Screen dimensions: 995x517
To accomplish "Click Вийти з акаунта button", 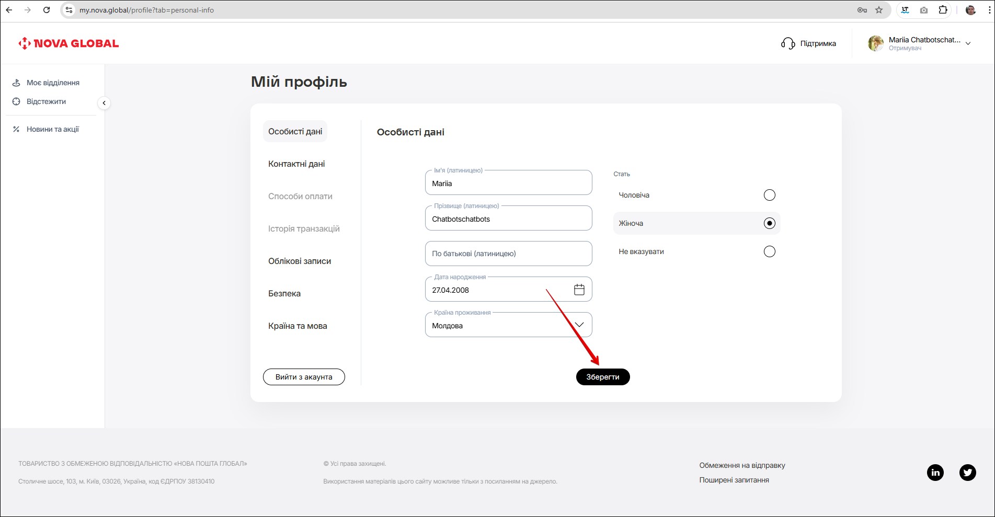I will coord(304,377).
